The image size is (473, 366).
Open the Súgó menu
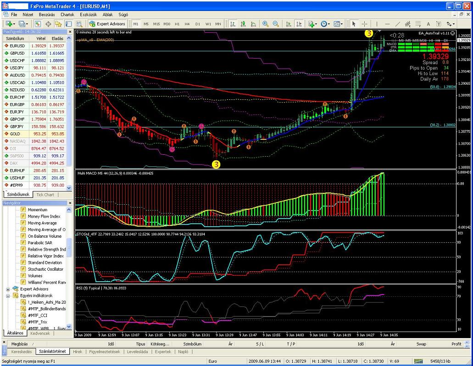point(123,15)
